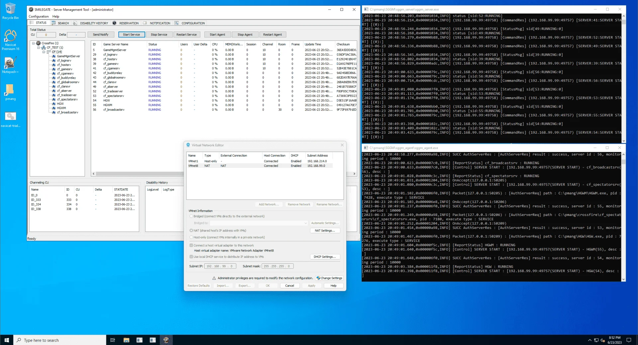This screenshot has width=638, height=345.
Task: Open the Help menu
Action: pos(56,16)
